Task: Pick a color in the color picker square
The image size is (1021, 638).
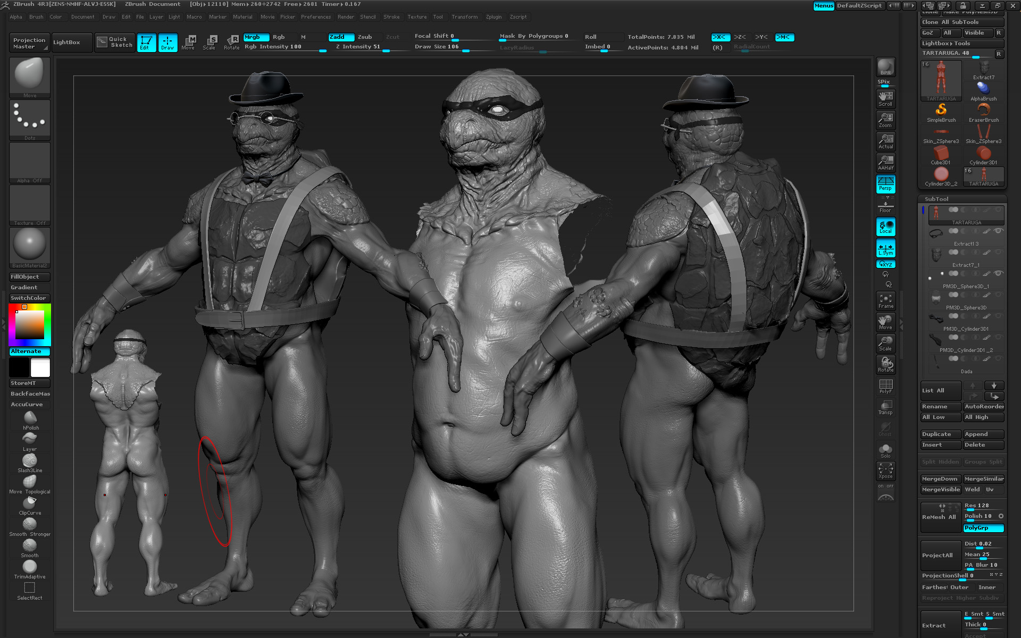Action: 29,325
